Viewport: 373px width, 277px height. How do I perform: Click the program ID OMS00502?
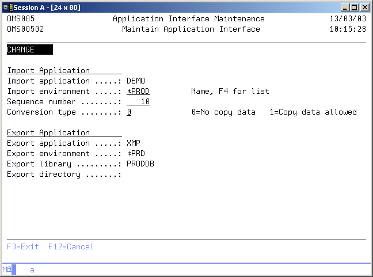[x=25, y=29]
